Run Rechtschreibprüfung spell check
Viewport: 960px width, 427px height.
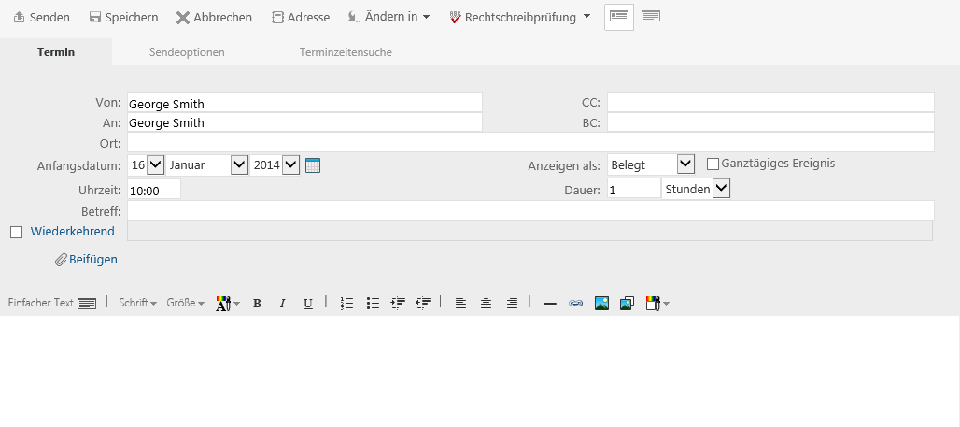[513, 17]
